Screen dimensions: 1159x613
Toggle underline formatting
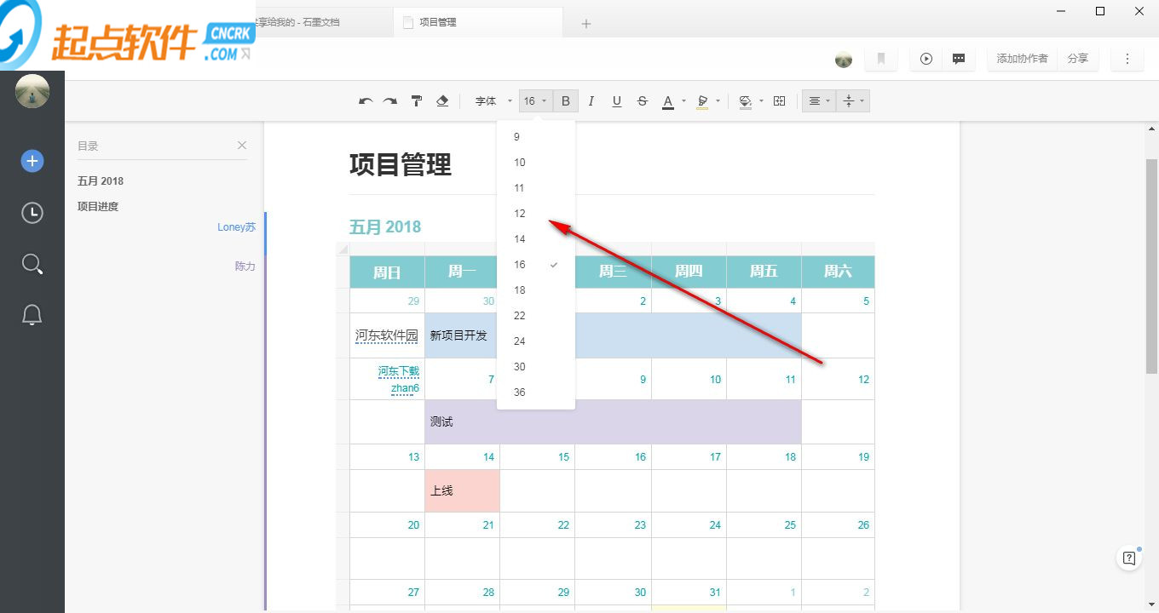(x=617, y=101)
